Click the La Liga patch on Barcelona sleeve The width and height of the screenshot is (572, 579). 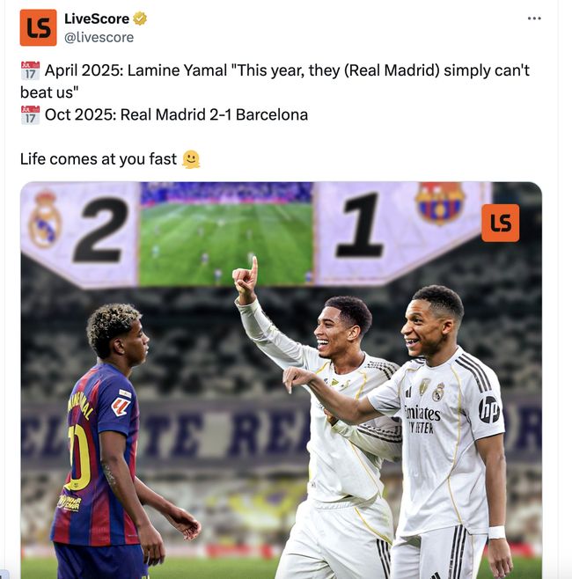click(x=121, y=407)
